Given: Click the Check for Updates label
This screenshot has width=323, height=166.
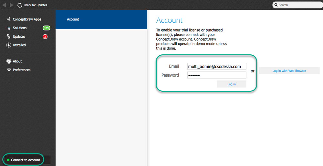Looking at the screenshot, I should [x=35, y=5].
